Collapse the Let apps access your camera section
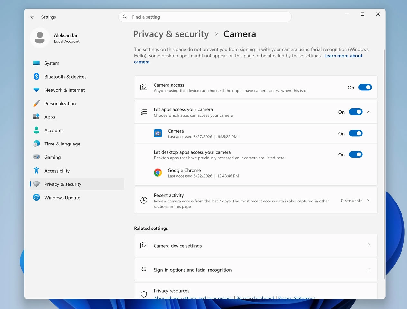 pos(369,112)
